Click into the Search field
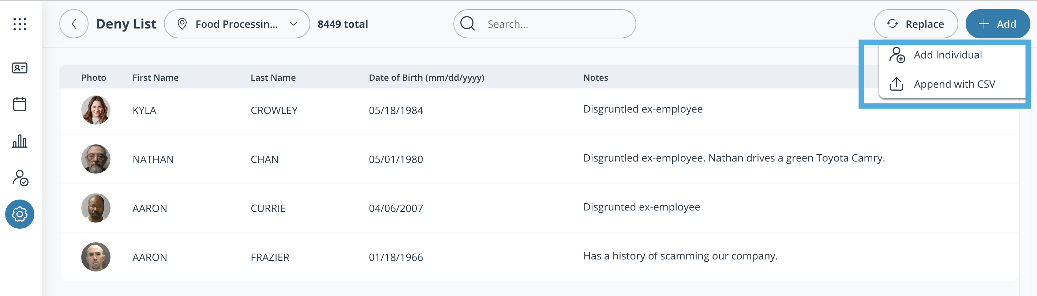The image size is (1037, 296). [555, 24]
